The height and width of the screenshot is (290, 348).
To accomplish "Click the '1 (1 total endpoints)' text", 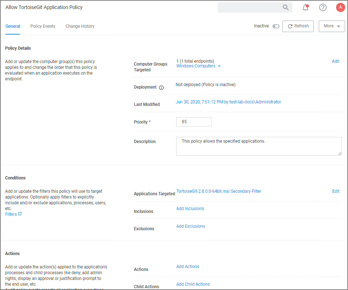I will (195, 61).
